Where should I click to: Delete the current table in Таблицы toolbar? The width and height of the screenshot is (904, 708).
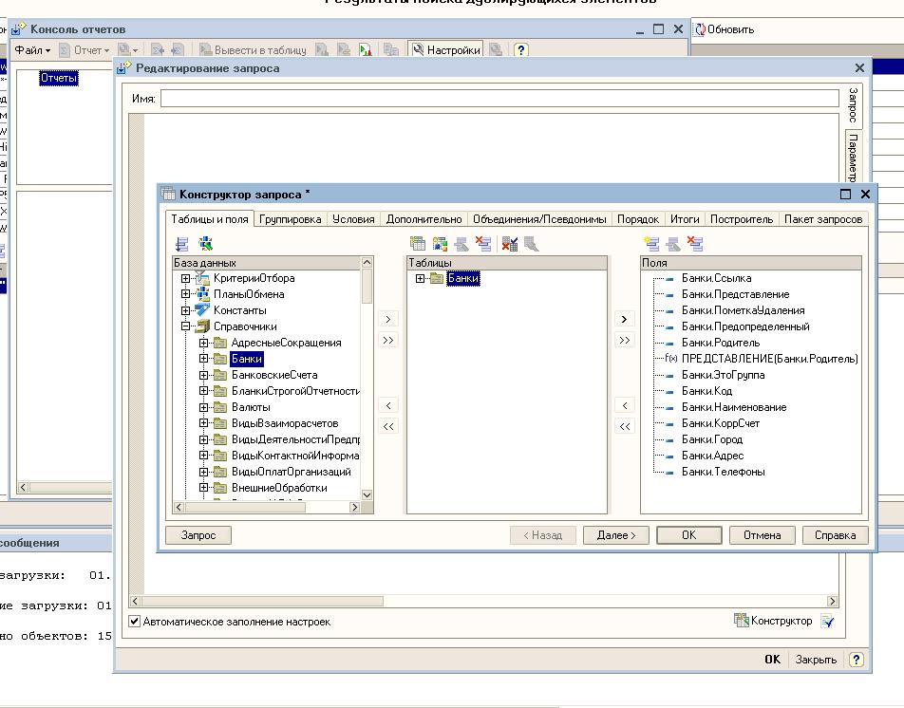tap(483, 244)
